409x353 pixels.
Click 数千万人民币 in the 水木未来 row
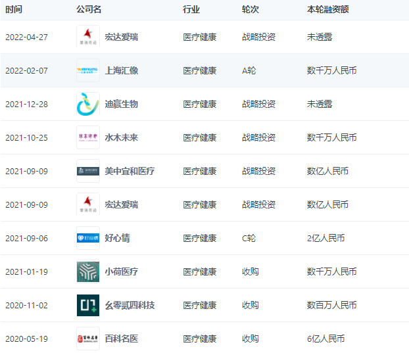pos(332,137)
